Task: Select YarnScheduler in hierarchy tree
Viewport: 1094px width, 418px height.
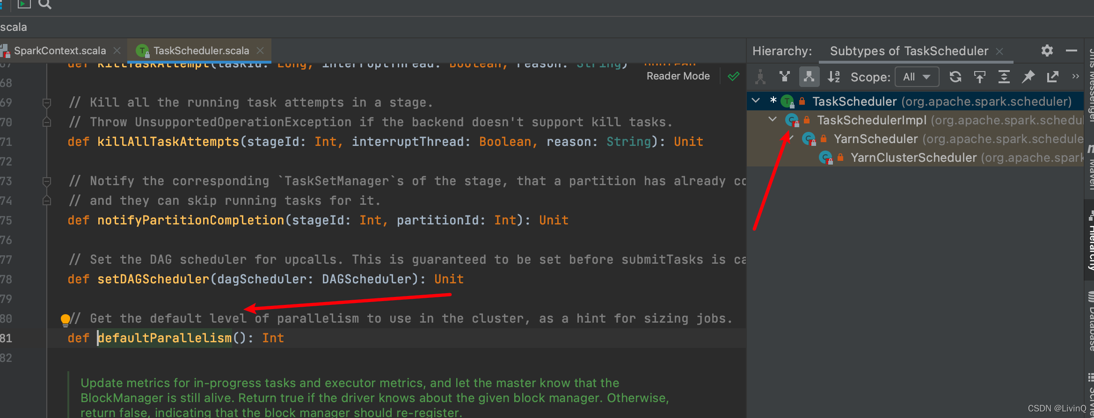Action: [915, 139]
